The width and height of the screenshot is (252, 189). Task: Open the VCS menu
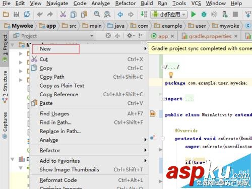[x=196, y=3]
